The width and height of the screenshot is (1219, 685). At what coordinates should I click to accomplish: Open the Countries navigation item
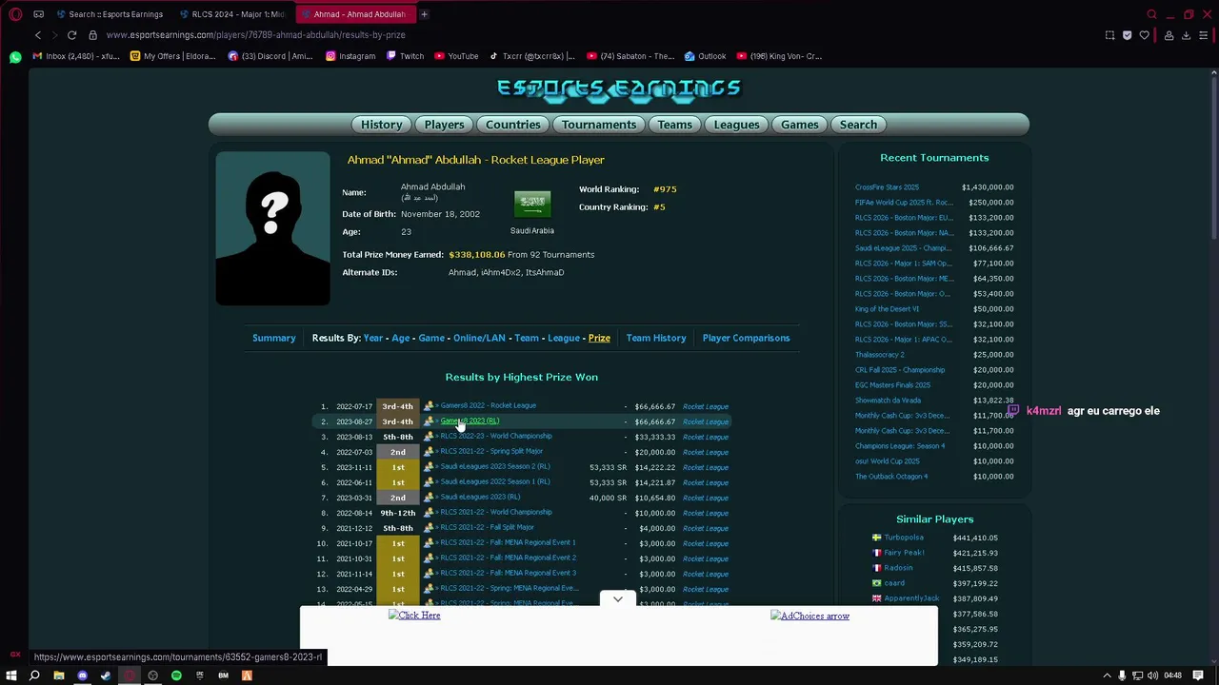click(x=513, y=125)
